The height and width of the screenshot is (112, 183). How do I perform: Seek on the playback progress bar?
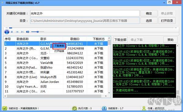pyautogui.click(x=91, y=28)
